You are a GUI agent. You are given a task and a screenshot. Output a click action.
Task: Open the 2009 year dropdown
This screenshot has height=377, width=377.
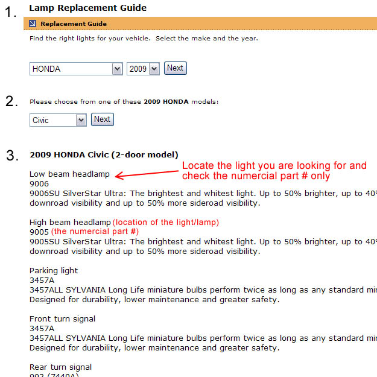[x=143, y=69]
